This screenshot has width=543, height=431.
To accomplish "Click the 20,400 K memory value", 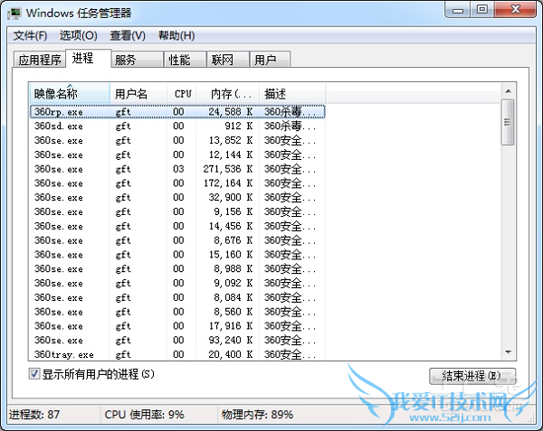I will (231, 354).
